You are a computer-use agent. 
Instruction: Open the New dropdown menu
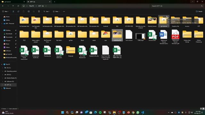(x=5, y=11)
